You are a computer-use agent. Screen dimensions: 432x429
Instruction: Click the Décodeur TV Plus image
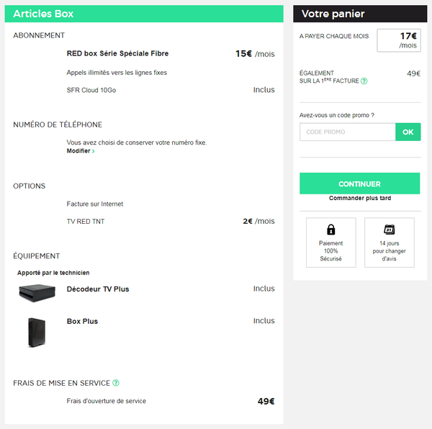[x=37, y=292]
